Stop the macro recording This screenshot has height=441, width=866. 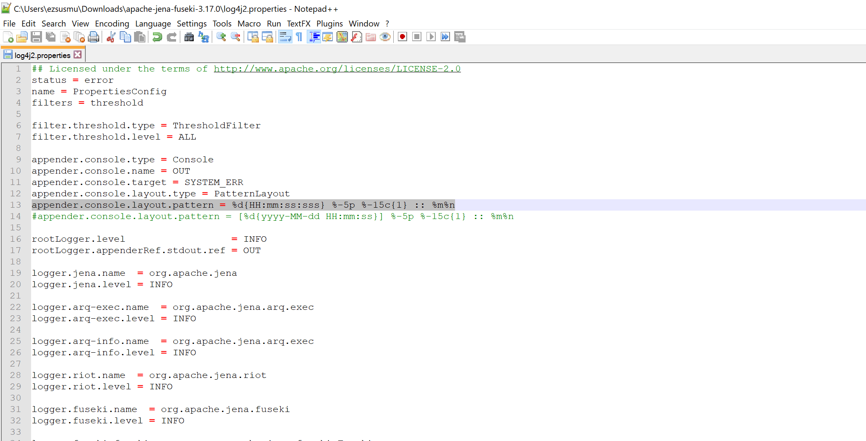[416, 37]
